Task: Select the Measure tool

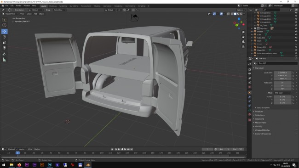Action: click(x=5, y=60)
